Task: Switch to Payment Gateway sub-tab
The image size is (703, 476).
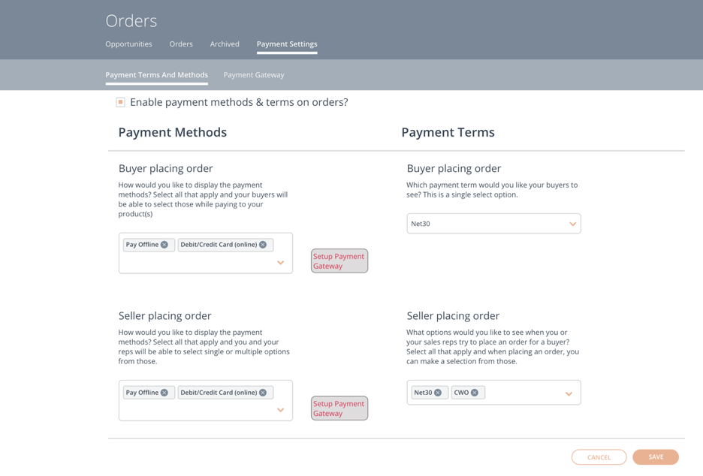Action: (x=254, y=75)
